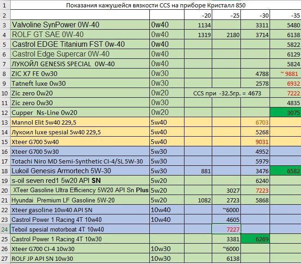This screenshot has height=264, width=301.
Task: Click the red 7222 value for Zic zero 0w20
Action: pos(285,93)
